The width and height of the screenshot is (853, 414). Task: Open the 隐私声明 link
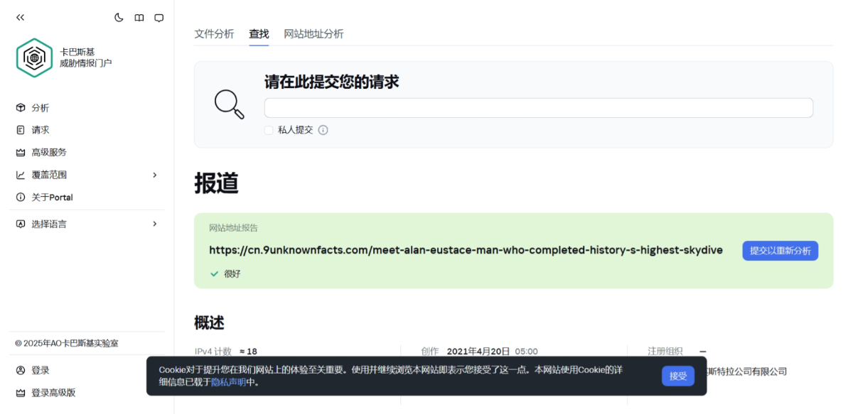click(x=229, y=382)
